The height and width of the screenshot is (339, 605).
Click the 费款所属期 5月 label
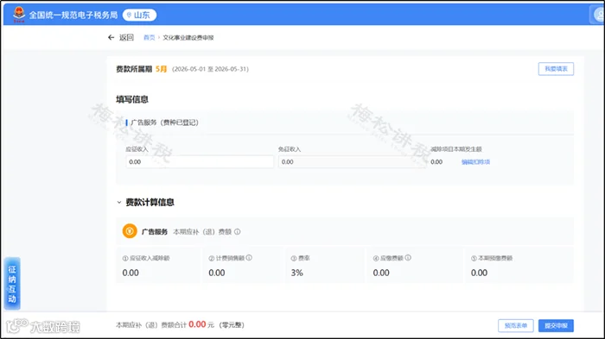[141, 69]
